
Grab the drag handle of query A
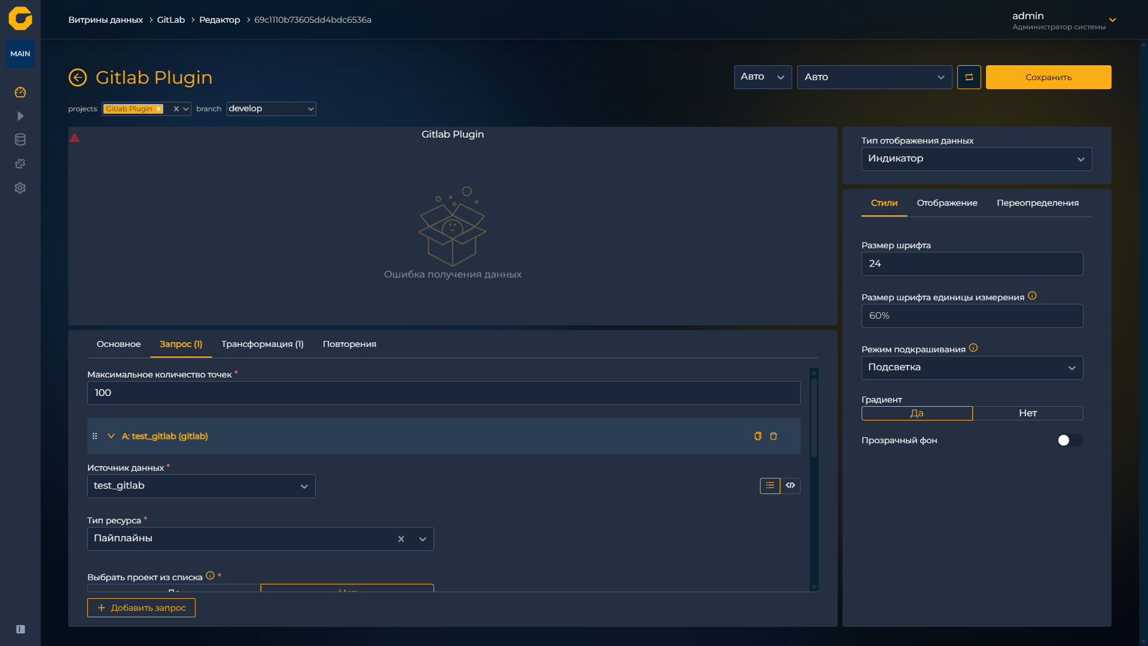point(94,436)
